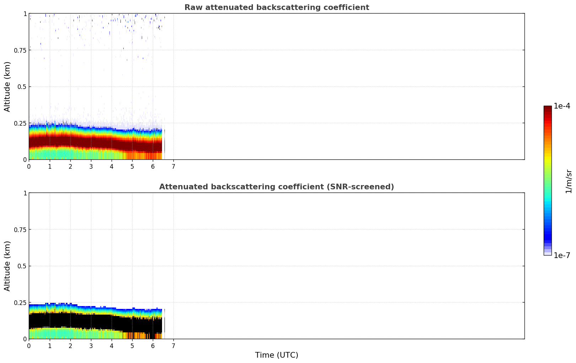Click the '5' time tick under SNR-screened plot
The image size is (576, 363).
coord(132,346)
